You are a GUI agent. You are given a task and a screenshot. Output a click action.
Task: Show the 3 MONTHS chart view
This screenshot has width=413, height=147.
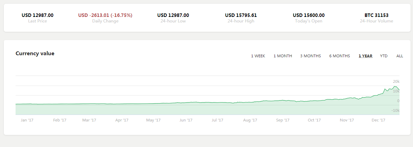pos(310,56)
